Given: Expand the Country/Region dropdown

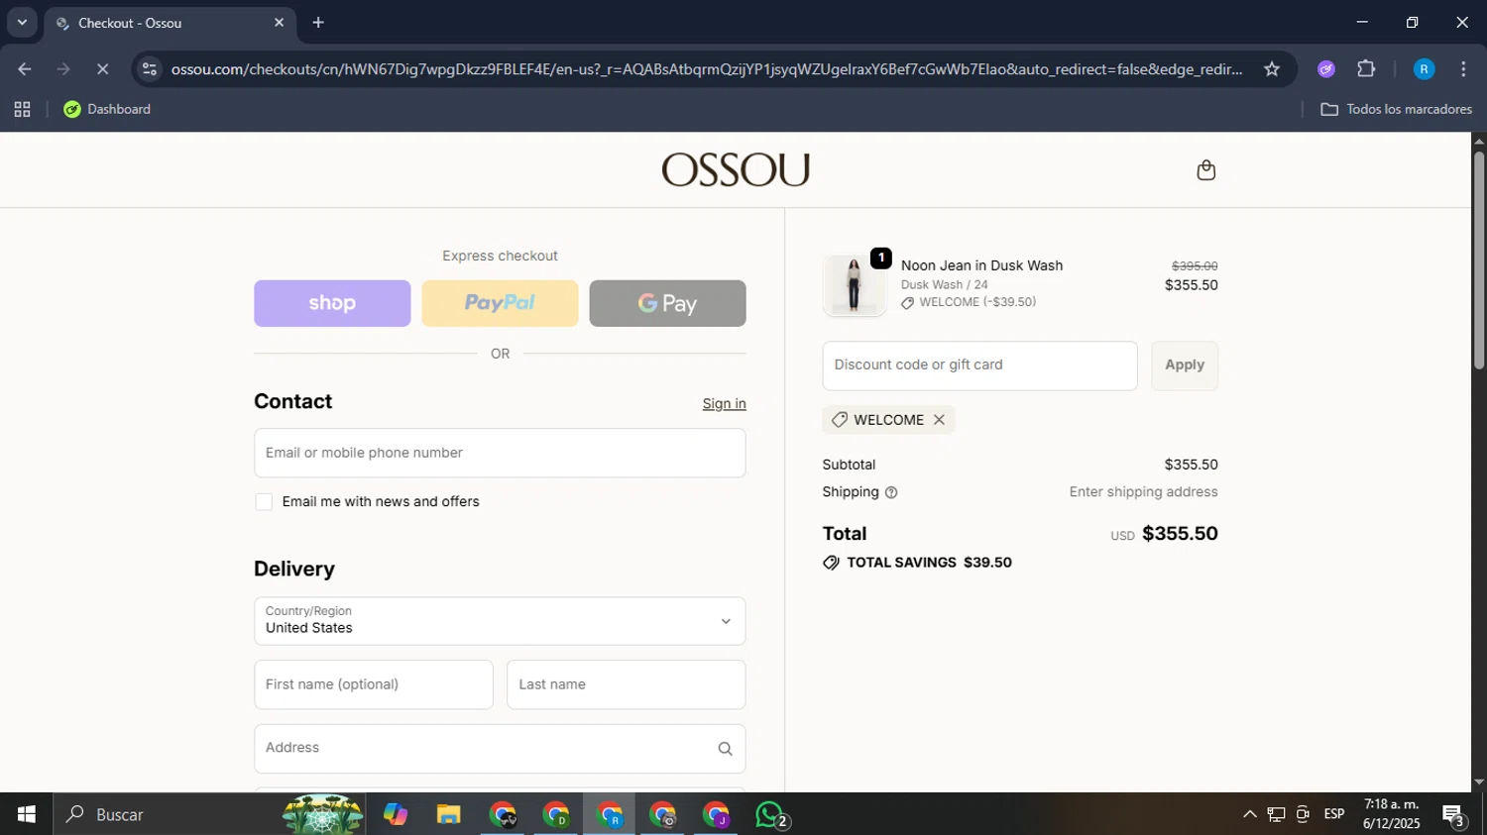Looking at the screenshot, I should point(500,621).
